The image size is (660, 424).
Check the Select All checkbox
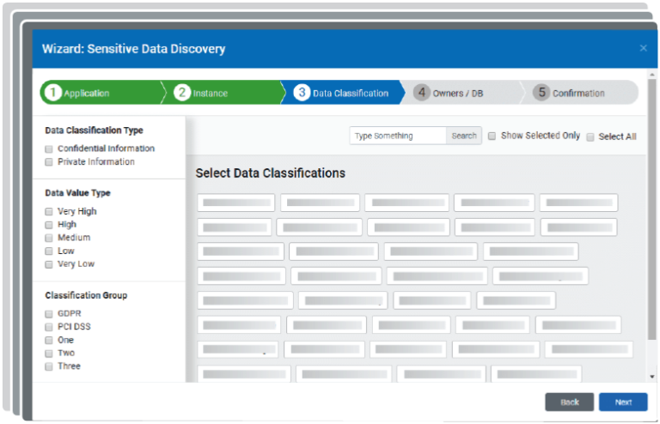(590, 136)
